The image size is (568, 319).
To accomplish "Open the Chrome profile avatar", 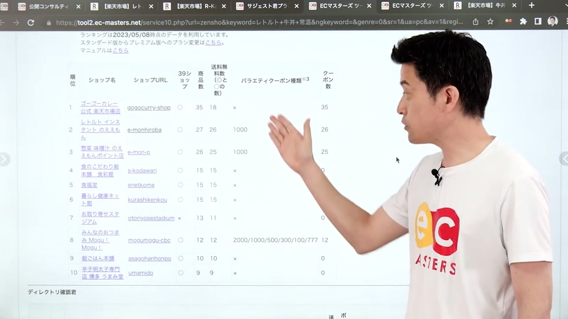I will [553, 21].
